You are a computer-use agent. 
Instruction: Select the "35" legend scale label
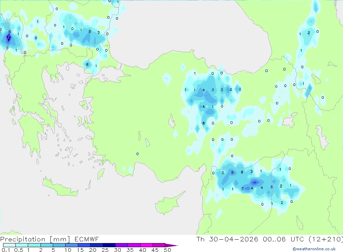coord(130,250)
